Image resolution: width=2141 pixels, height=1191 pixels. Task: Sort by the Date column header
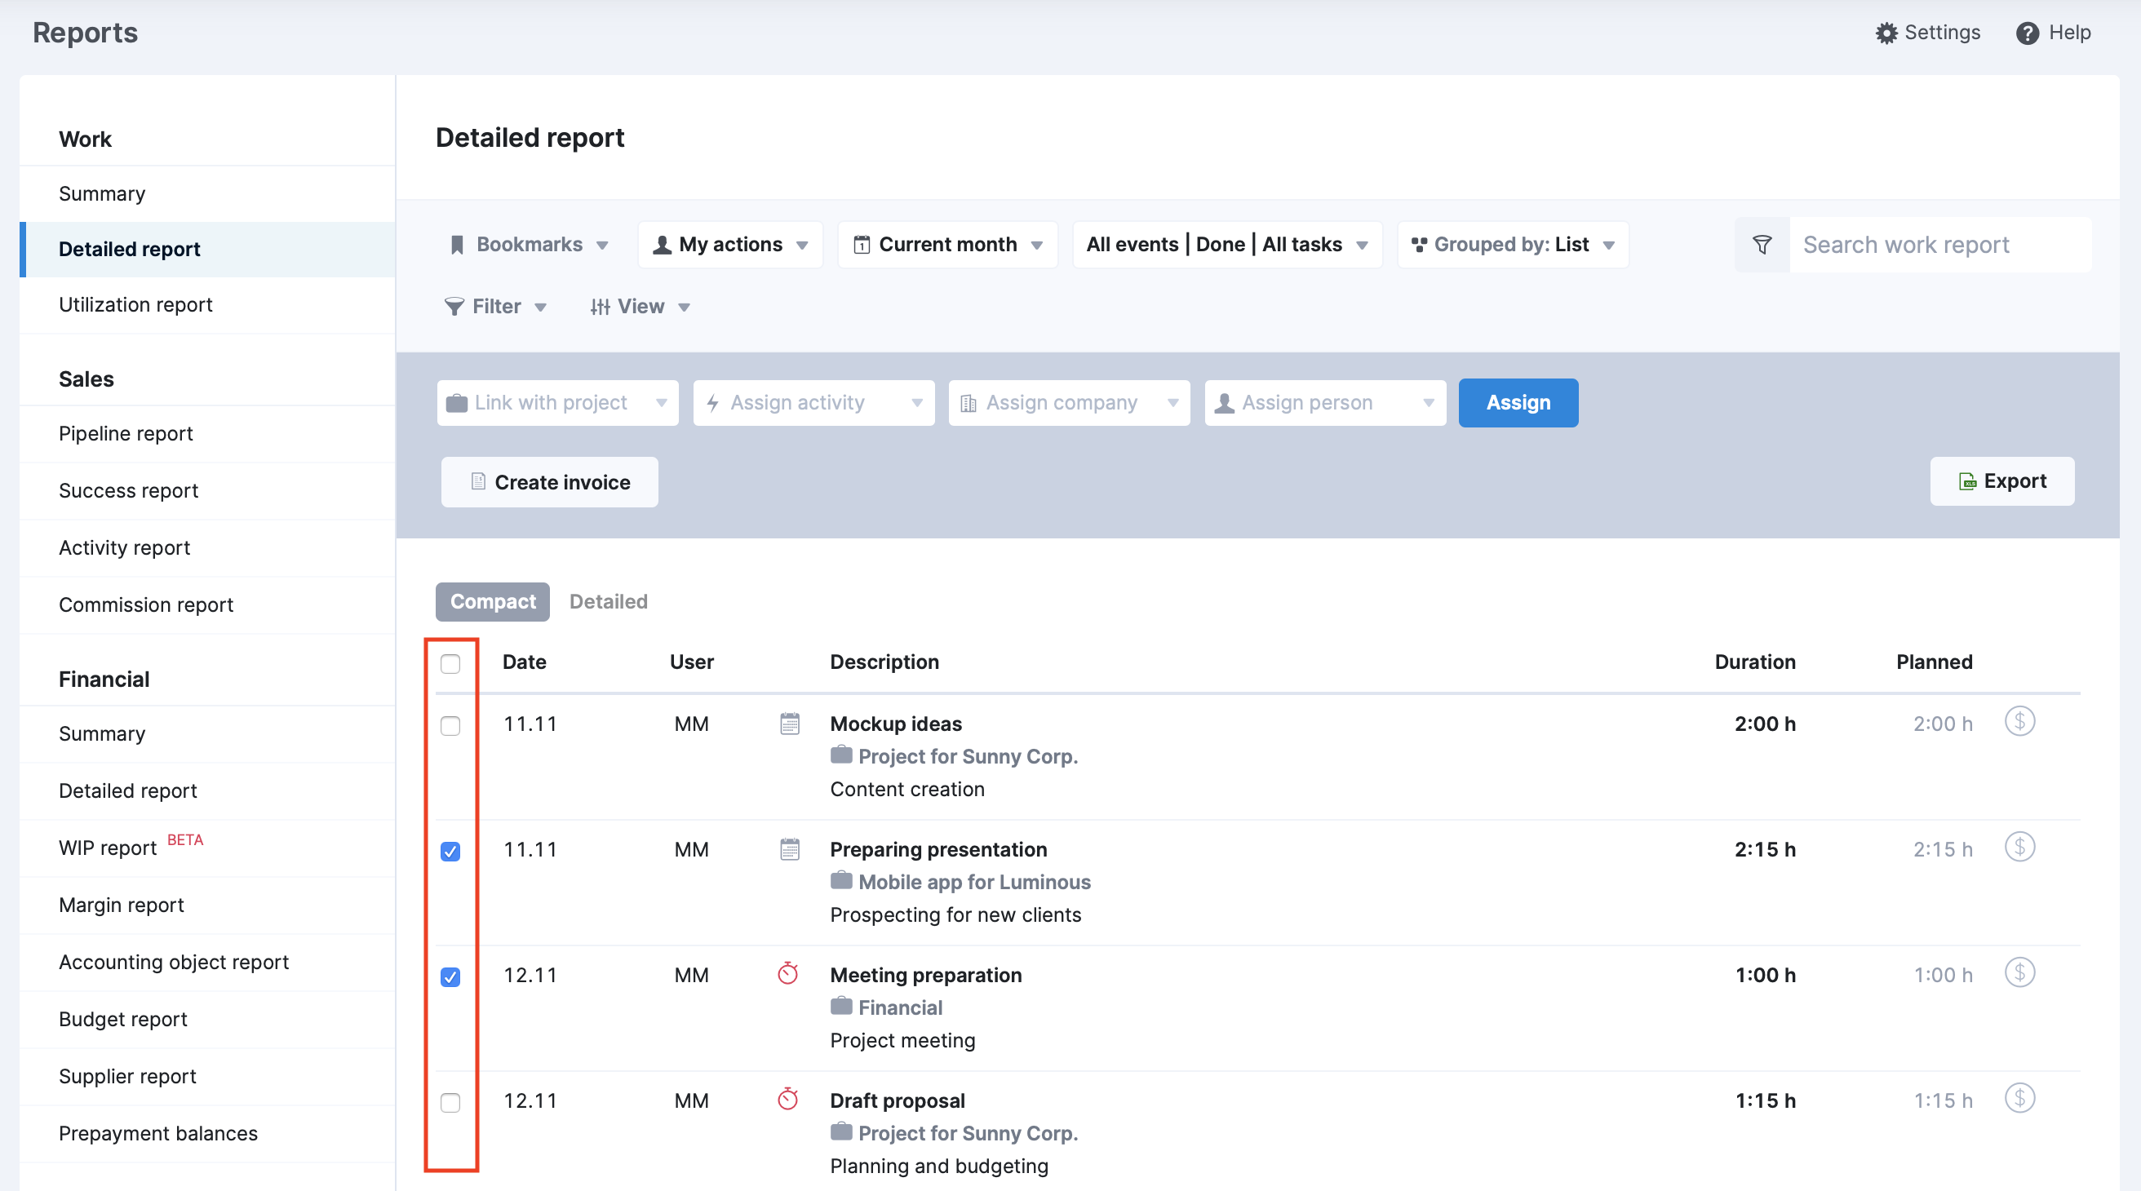[x=525, y=662]
